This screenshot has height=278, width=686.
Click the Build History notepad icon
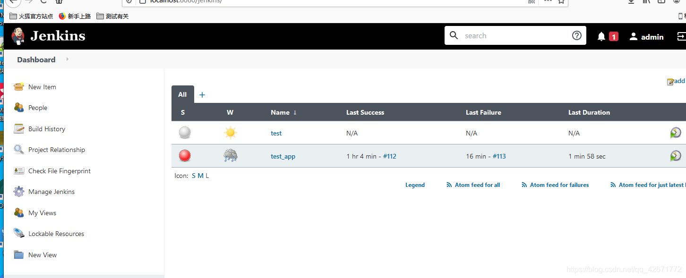click(19, 128)
